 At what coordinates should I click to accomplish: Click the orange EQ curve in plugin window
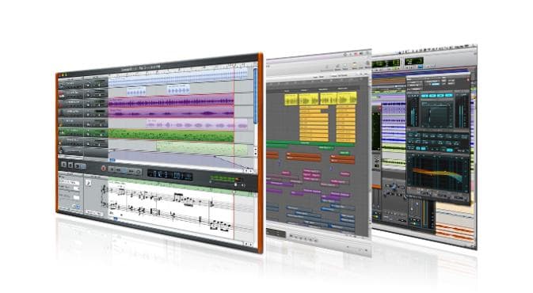[438, 173]
